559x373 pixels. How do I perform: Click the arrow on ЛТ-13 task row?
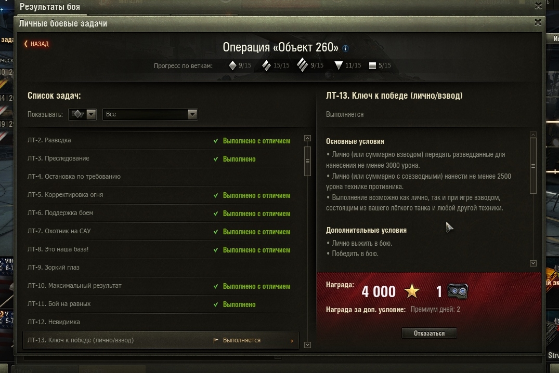click(292, 341)
